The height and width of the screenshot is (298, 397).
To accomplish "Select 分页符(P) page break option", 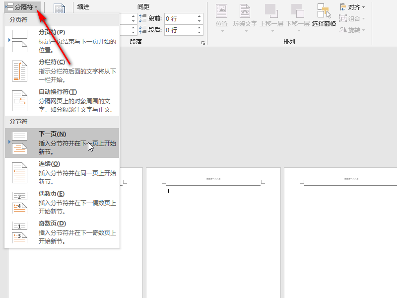I will click(62, 41).
